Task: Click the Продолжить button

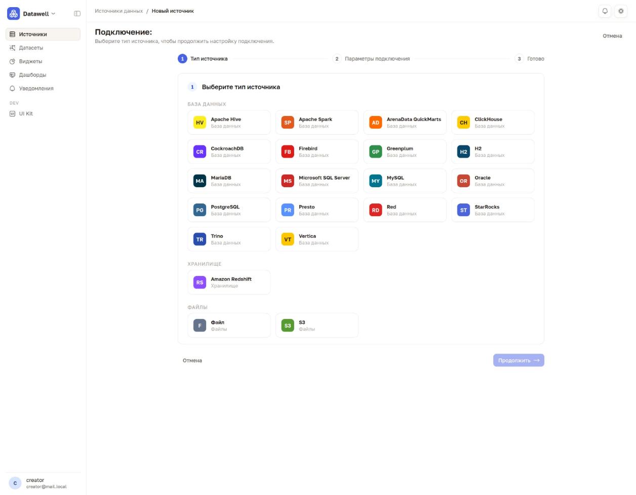Action: (519, 360)
